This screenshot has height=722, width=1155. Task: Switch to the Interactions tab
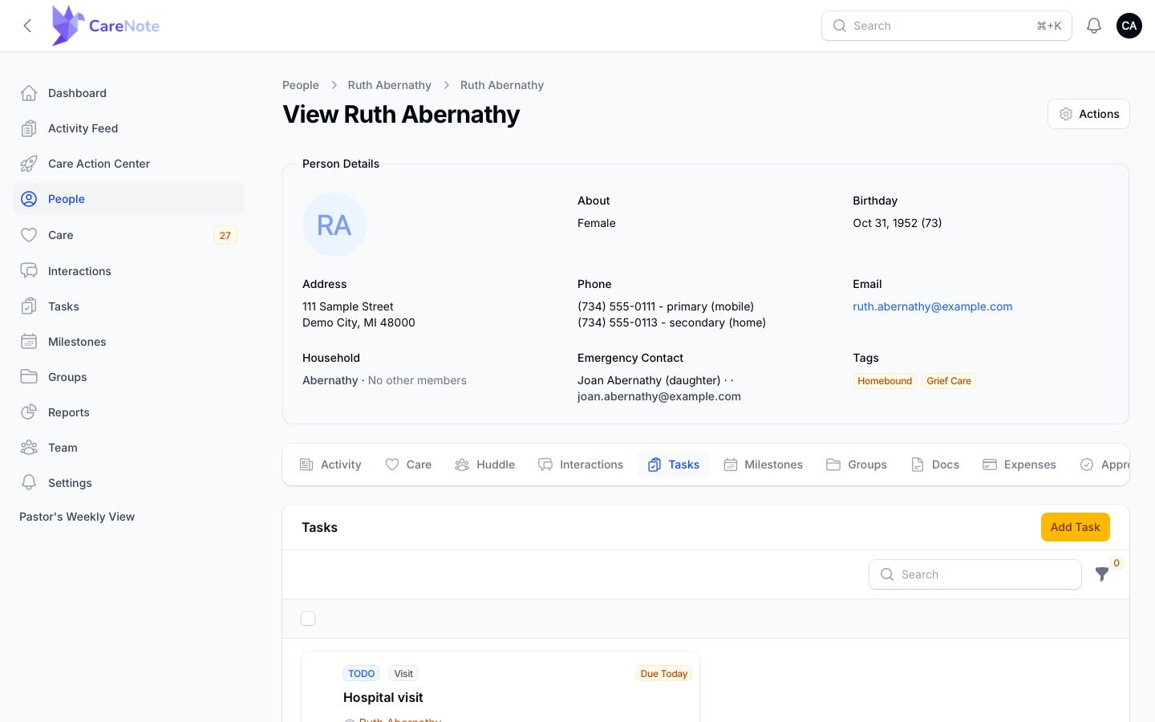point(581,464)
